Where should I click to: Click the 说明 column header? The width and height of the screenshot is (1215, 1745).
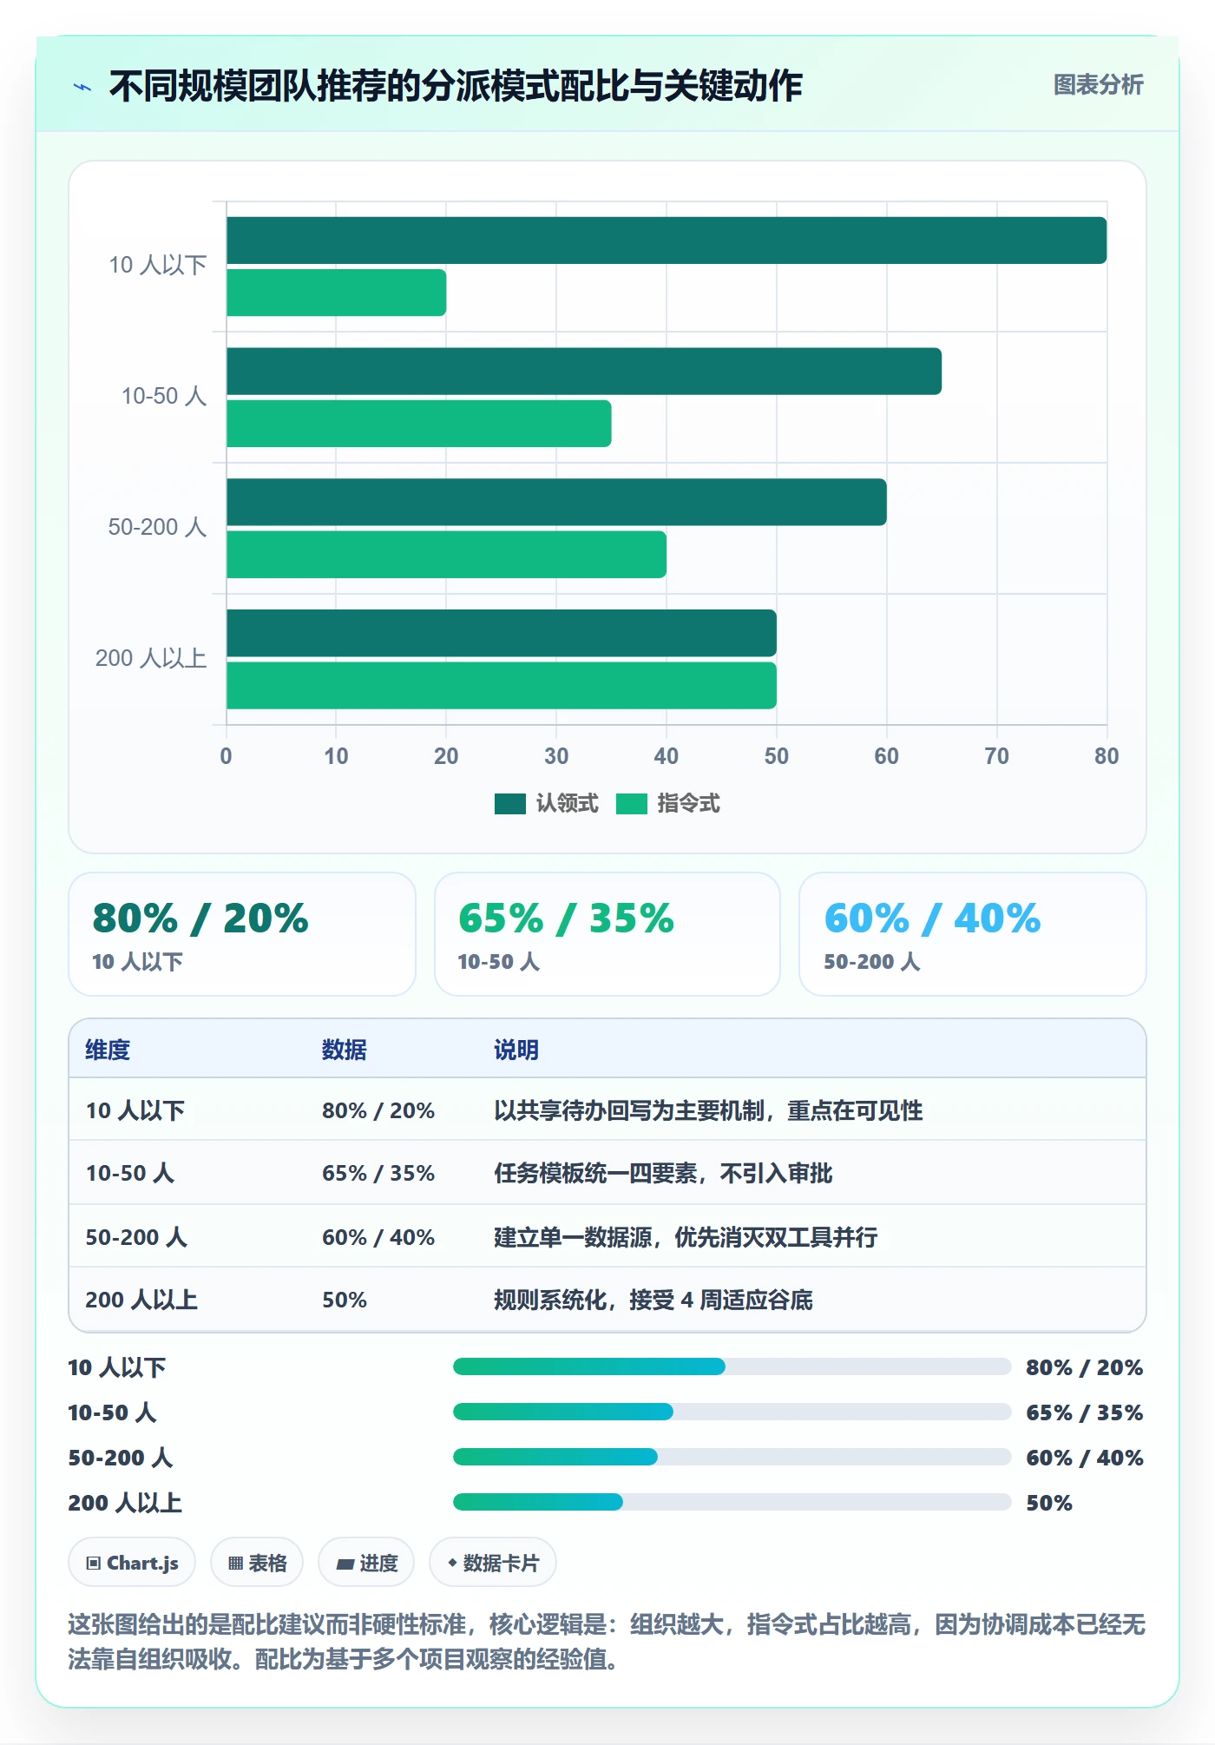[516, 1050]
